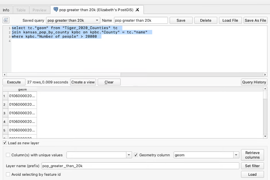Screen dimensions: 270x180
Task: Click results table scroll up arrow
Action: 265,89
